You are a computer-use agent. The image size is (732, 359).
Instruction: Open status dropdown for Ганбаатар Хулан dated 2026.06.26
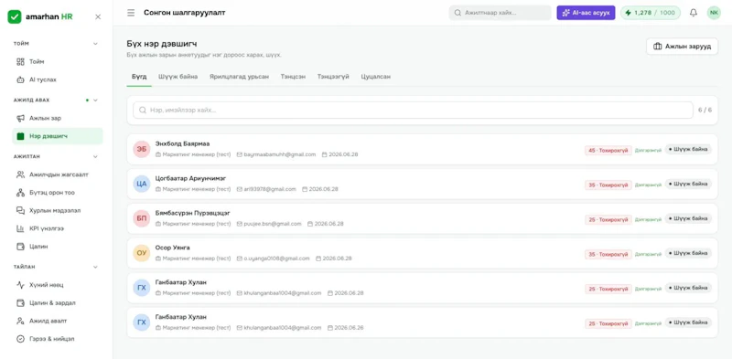(x=688, y=322)
